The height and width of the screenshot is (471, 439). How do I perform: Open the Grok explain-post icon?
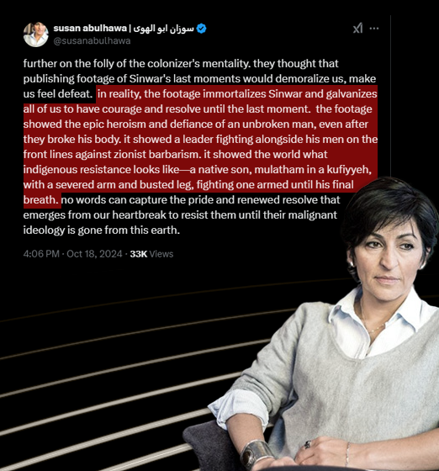pos(357,29)
